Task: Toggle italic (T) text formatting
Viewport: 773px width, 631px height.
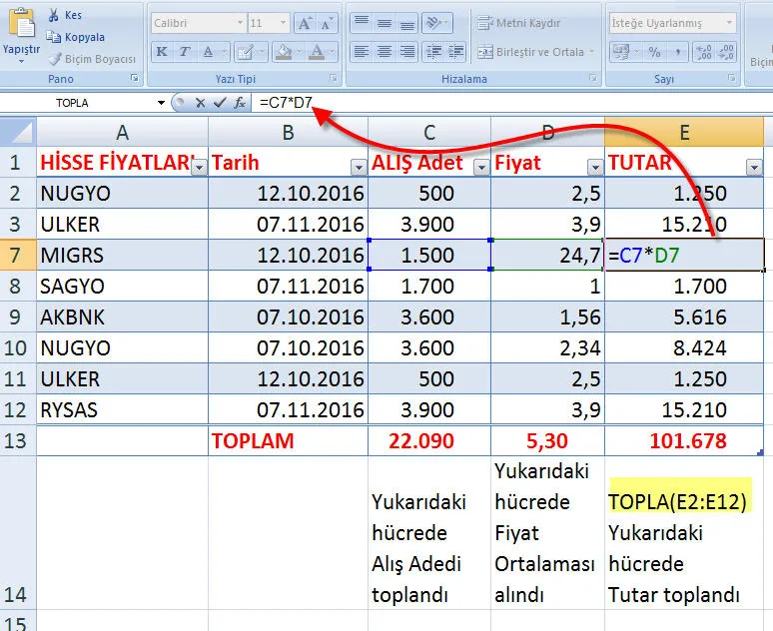Action: coord(185,52)
